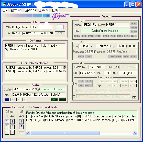
Task: Click the horizontal scrollbar thumb in results
Action: [65, 133]
